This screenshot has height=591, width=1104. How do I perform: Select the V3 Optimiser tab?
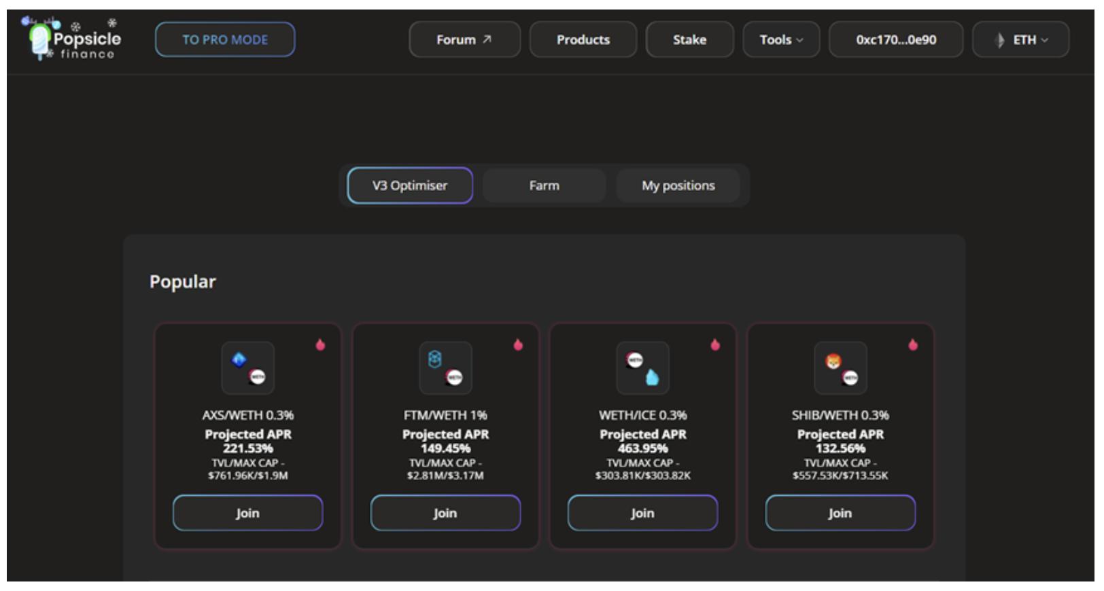[x=410, y=185]
